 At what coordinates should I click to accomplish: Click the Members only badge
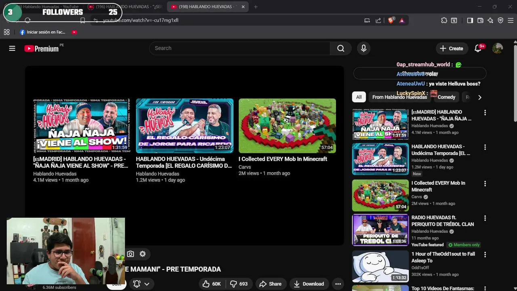[464, 245]
